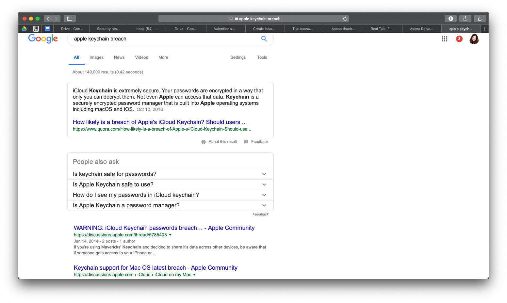Open the second pinned tab icon
507x303 pixels.
[x=36, y=29]
